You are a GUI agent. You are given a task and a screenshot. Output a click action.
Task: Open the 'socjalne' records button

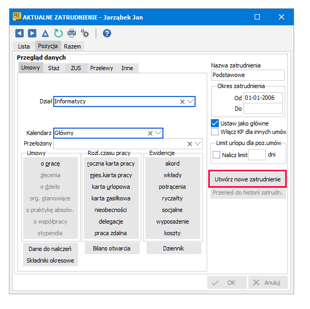(172, 210)
